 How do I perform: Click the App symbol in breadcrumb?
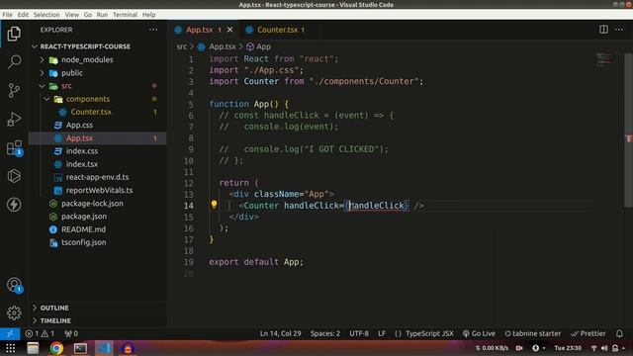tap(259, 46)
